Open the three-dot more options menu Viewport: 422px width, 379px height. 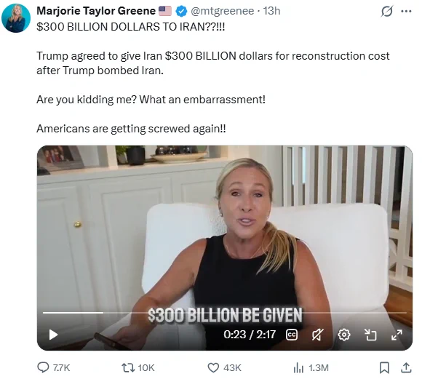click(x=406, y=12)
